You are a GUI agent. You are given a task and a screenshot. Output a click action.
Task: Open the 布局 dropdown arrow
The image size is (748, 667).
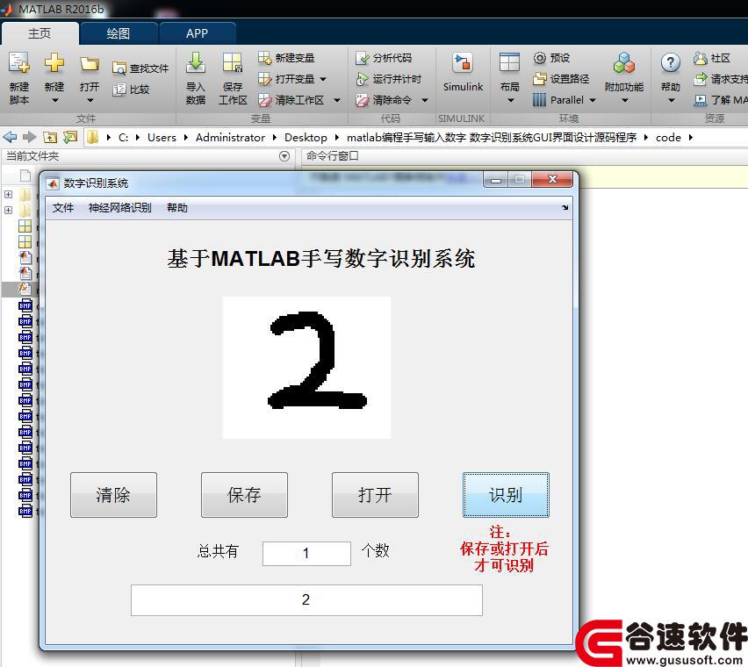coord(510,100)
